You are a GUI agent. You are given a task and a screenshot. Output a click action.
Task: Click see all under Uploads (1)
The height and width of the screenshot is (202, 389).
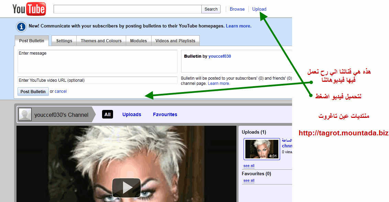[x=249, y=166]
